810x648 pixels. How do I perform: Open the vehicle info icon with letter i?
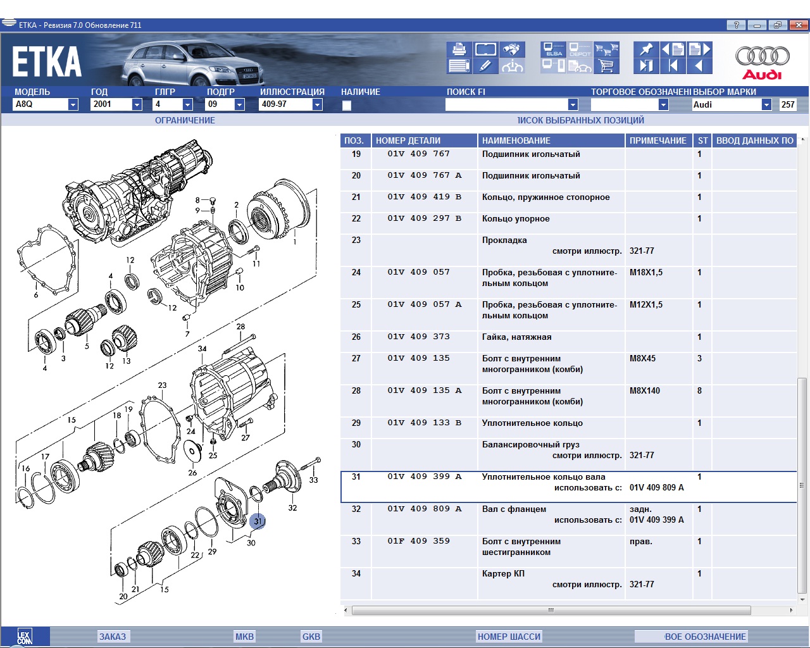tap(511, 66)
